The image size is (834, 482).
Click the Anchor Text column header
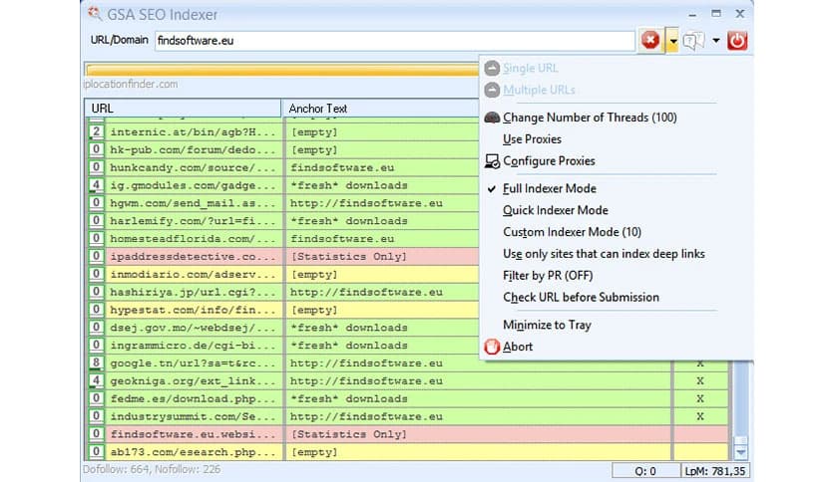point(381,109)
